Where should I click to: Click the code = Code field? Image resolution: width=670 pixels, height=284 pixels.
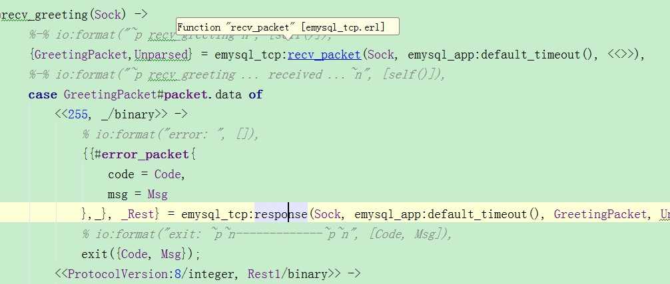pos(146,174)
